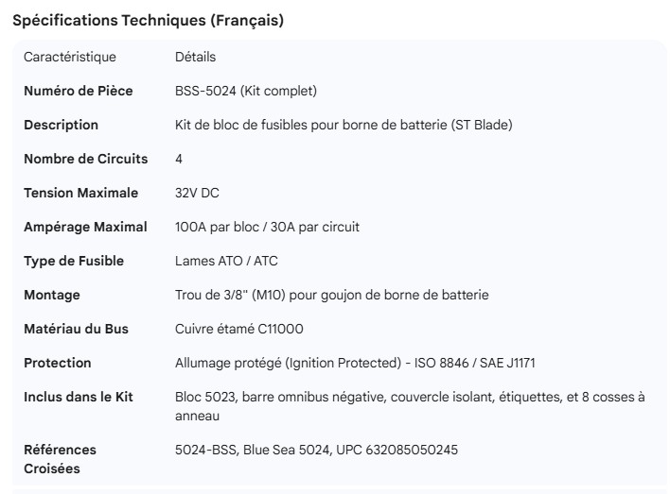
Task: Click the 32V DC value
Action: (x=197, y=193)
